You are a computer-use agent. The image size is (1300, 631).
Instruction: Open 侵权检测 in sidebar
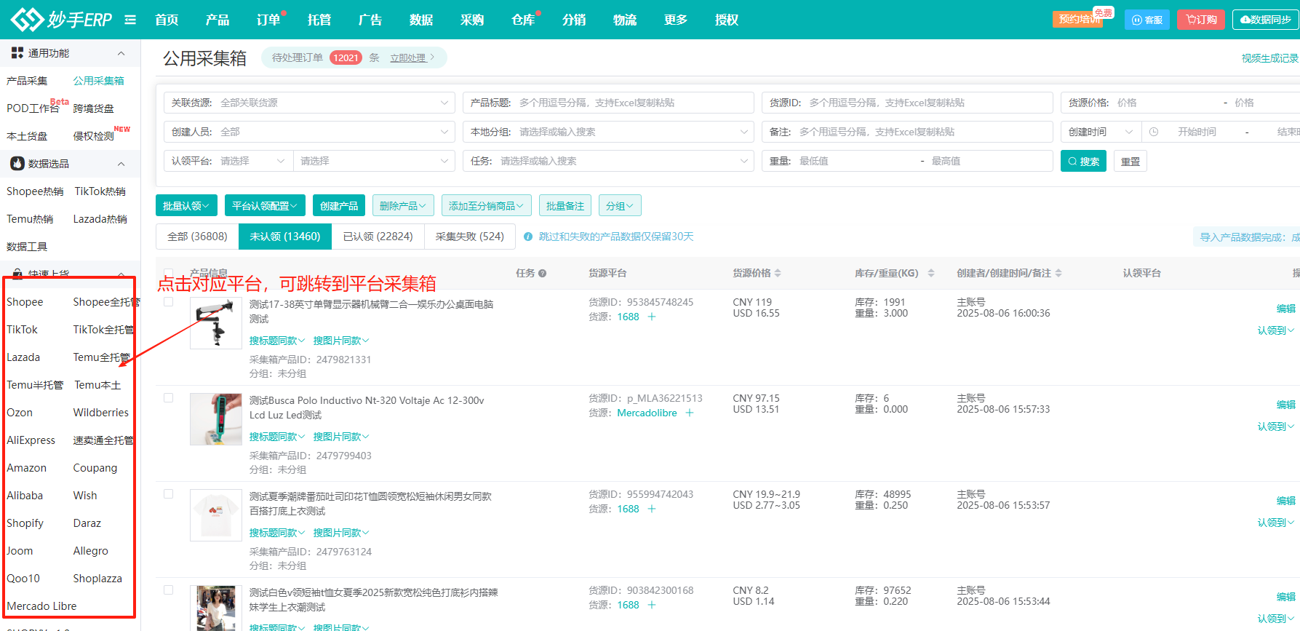(x=94, y=136)
